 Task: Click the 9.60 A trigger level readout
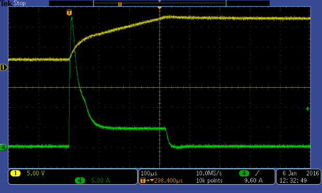click(253, 181)
